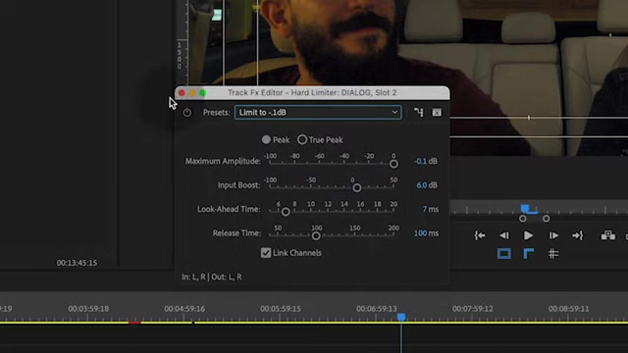The width and height of the screenshot is (628, 353).
Task: Click the In: L, R | Out: L, R status text
Action: coord(212,277)
